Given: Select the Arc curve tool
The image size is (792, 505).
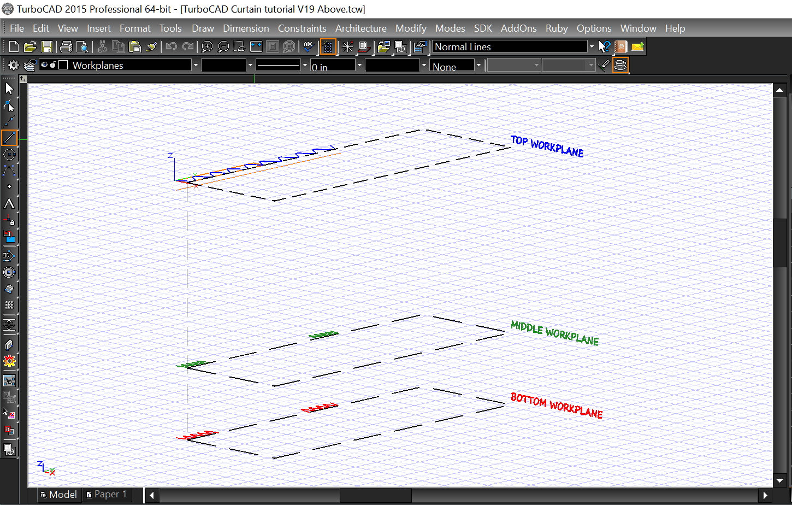Looking at the screenshot, I should click(9, 171).
